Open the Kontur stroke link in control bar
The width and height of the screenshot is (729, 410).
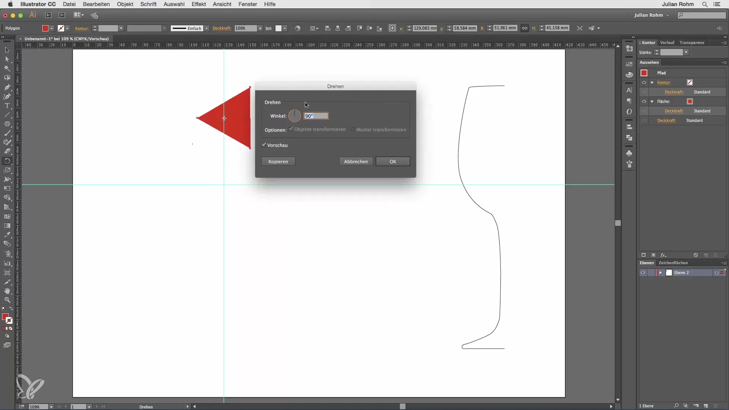tap(82, 28)
